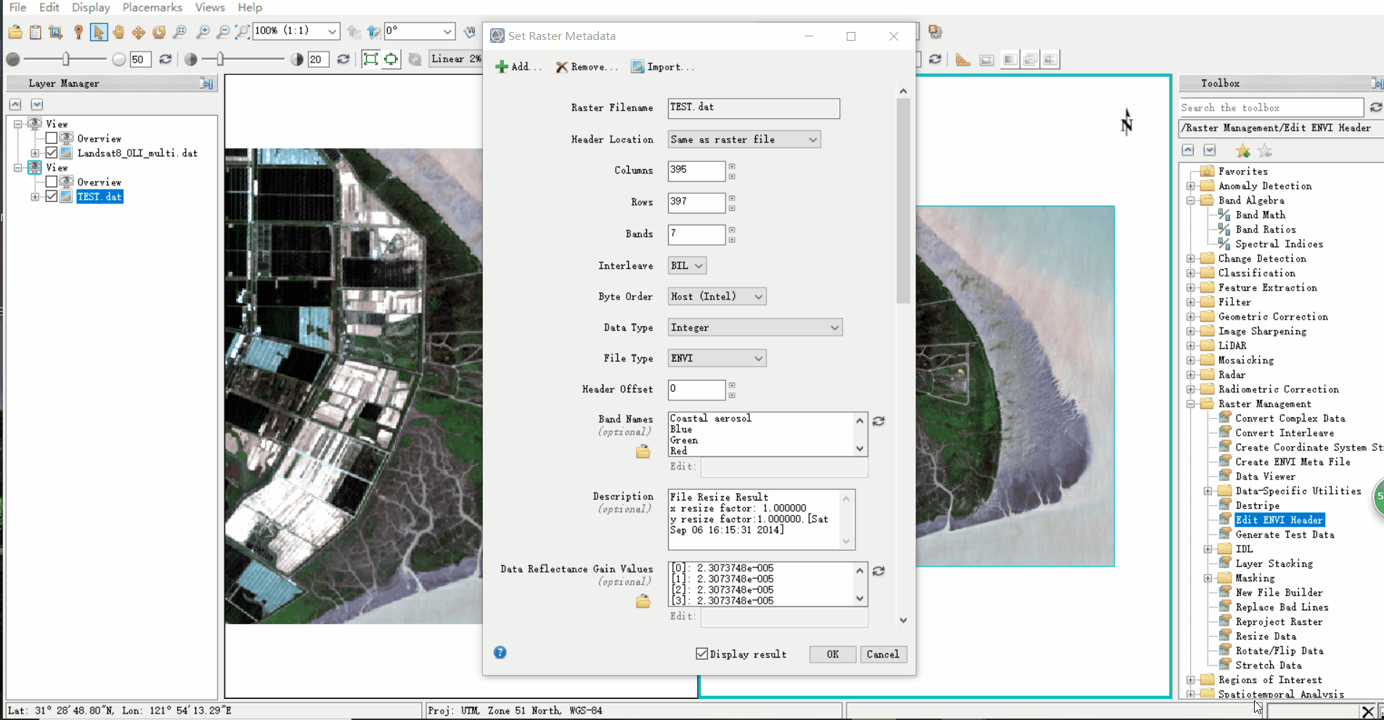Open the Views menu

210,7
